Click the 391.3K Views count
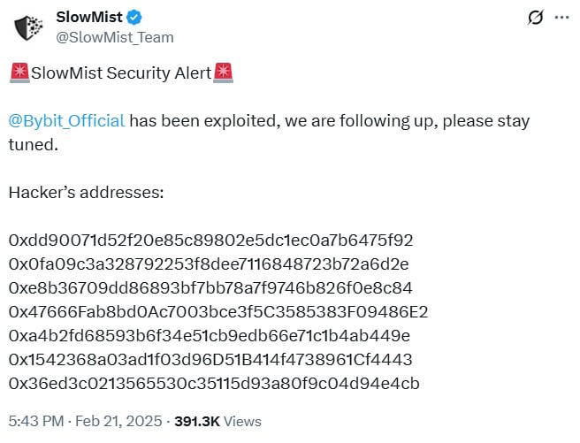 coord(218,422)
